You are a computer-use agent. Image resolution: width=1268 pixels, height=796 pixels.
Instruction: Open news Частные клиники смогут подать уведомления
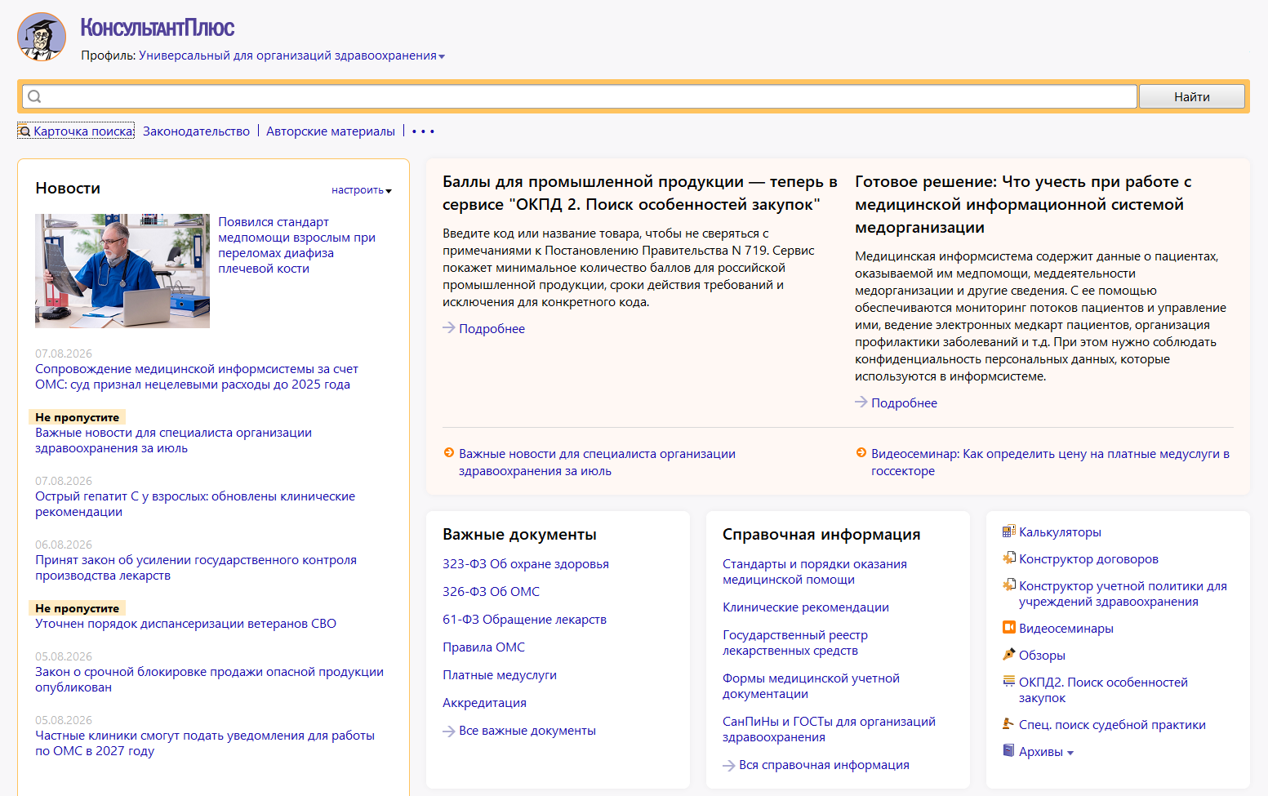pos(205,743)
